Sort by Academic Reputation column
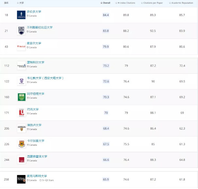 181,3
